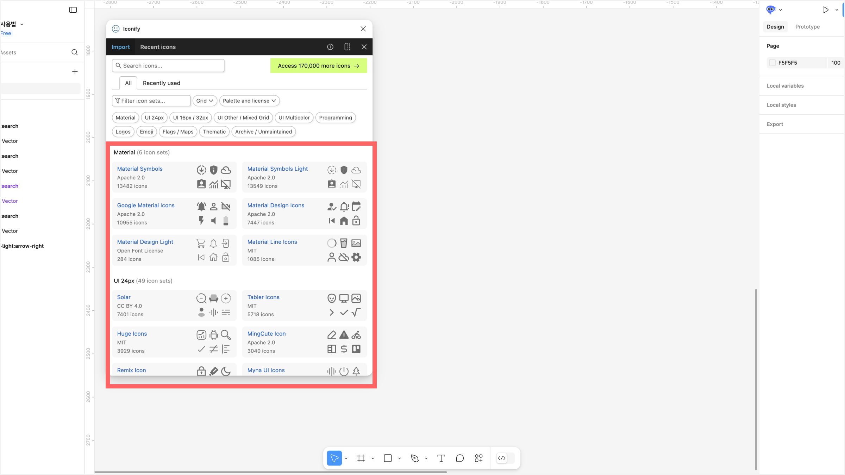Click the magnifier icon in Search icons field
The height and width of the screenshot is (475, 845).
point(119,66)
